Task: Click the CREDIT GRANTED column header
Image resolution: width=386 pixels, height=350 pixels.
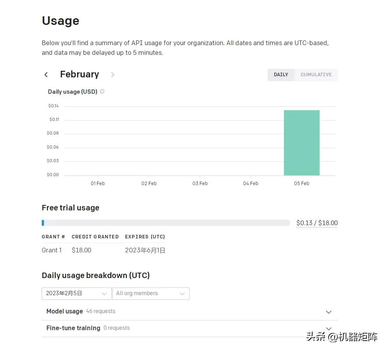Action: pos(95,237)
